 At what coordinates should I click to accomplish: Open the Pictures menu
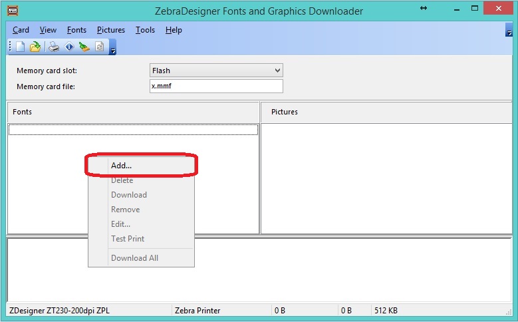coord(111,30)
